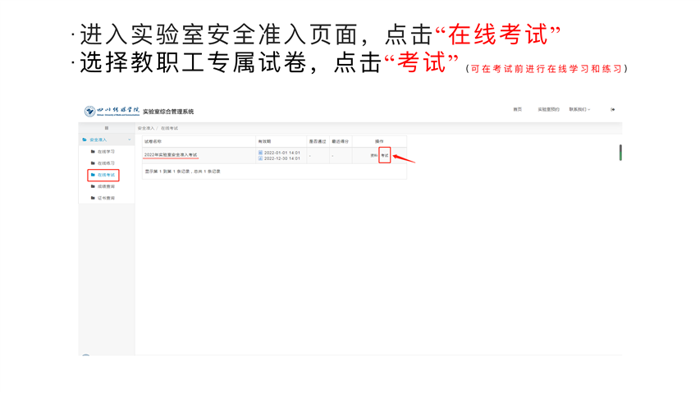Viewport: 700px width, 393px height.
Task: Click the 试卷名称 column header
Action: coord(153,141)
